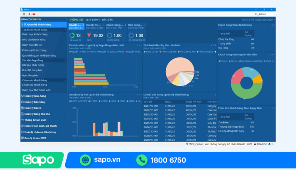Go to previous view in 10 nhân viên chart
This screenshot has height=170, width=296.
click(137, 45)
